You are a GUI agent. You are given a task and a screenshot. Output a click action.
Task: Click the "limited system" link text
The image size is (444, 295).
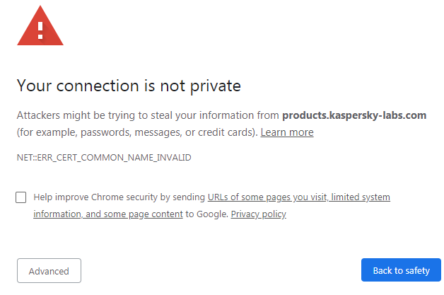click(361, 197)
